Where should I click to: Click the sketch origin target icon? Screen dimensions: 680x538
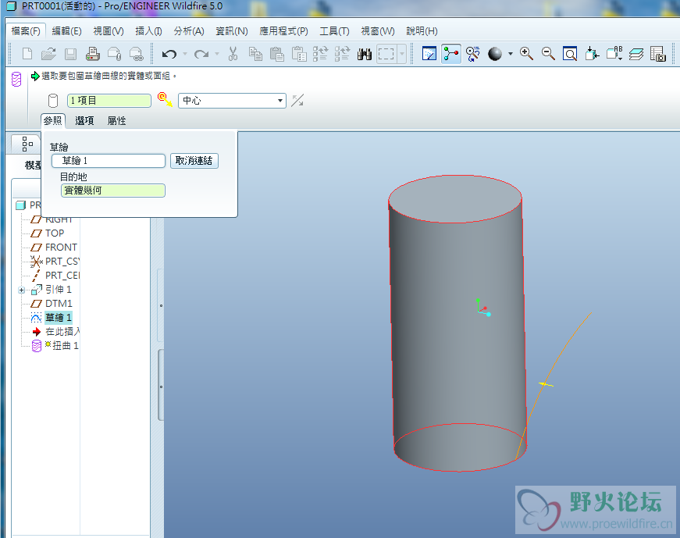point(165,99)
